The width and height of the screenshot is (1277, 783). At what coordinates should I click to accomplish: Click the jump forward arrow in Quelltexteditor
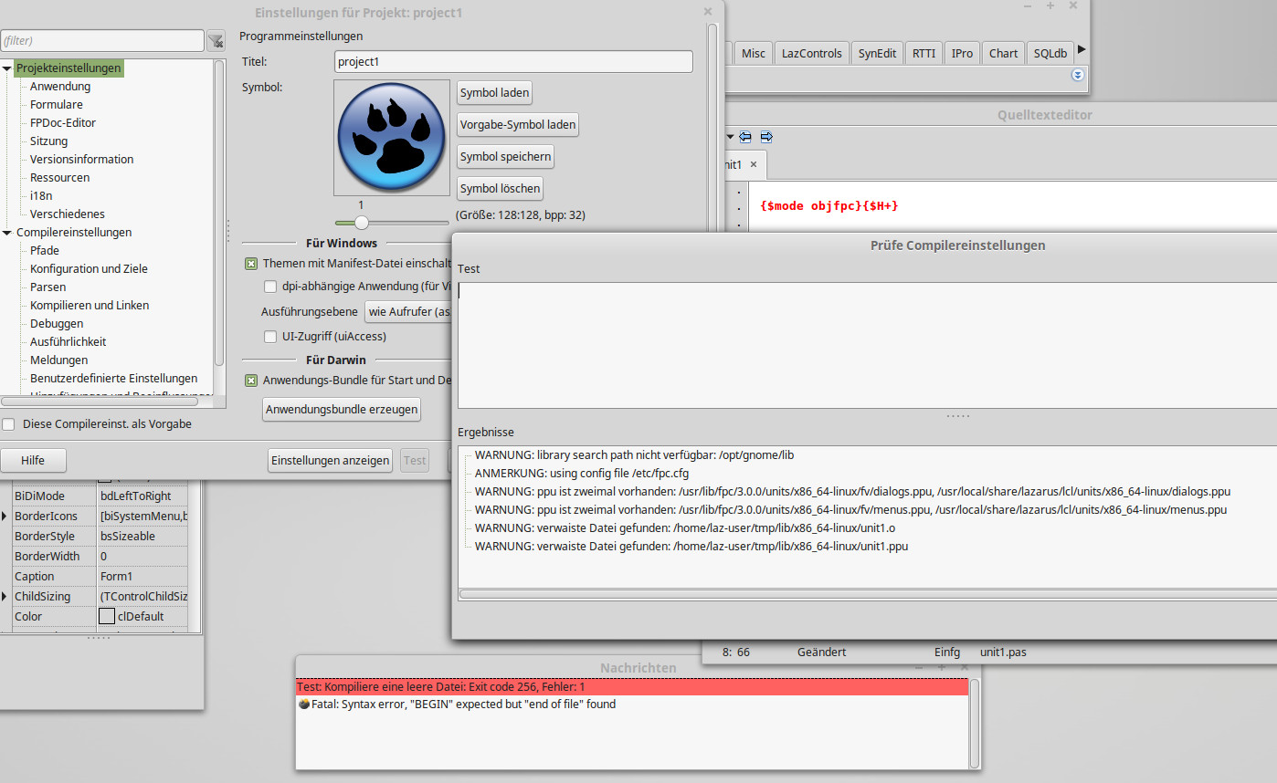[766, 137]
